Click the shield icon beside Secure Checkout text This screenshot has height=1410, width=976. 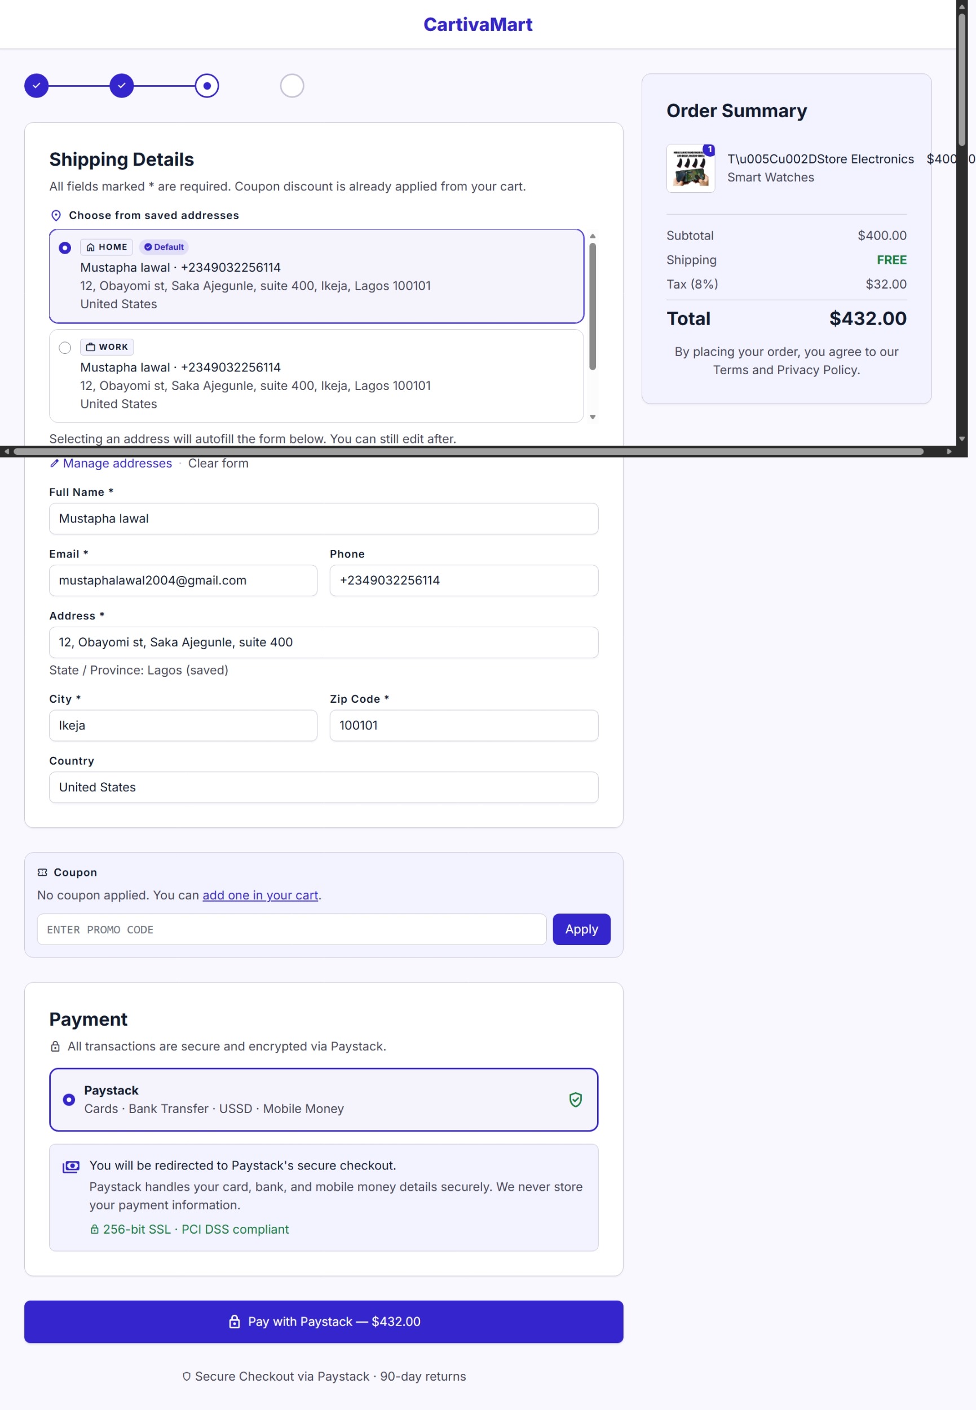pos(187,1376)
